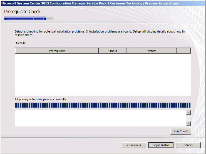Viewport: 206px width, 154px height.
Task: Click the 'Setup is checking for potential' description text
Action: coord(100,33)
